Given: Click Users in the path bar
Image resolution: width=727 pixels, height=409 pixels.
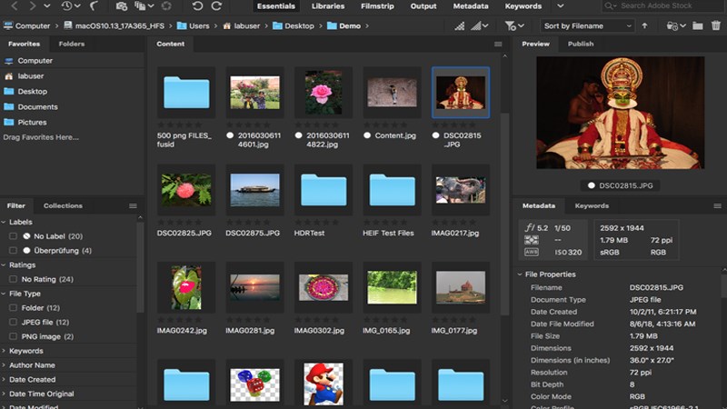Looking at the screenshot, I should coord(193,26).
